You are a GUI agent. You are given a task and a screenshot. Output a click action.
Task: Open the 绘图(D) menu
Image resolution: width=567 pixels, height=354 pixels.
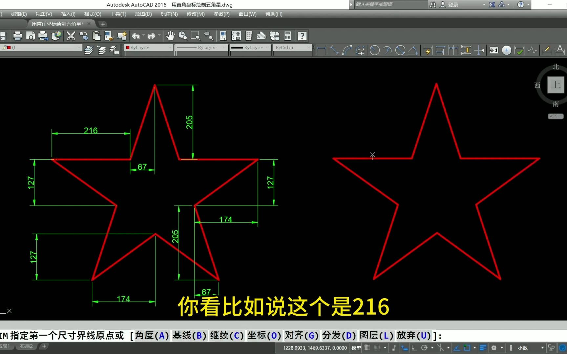click(x=143, y=14)
